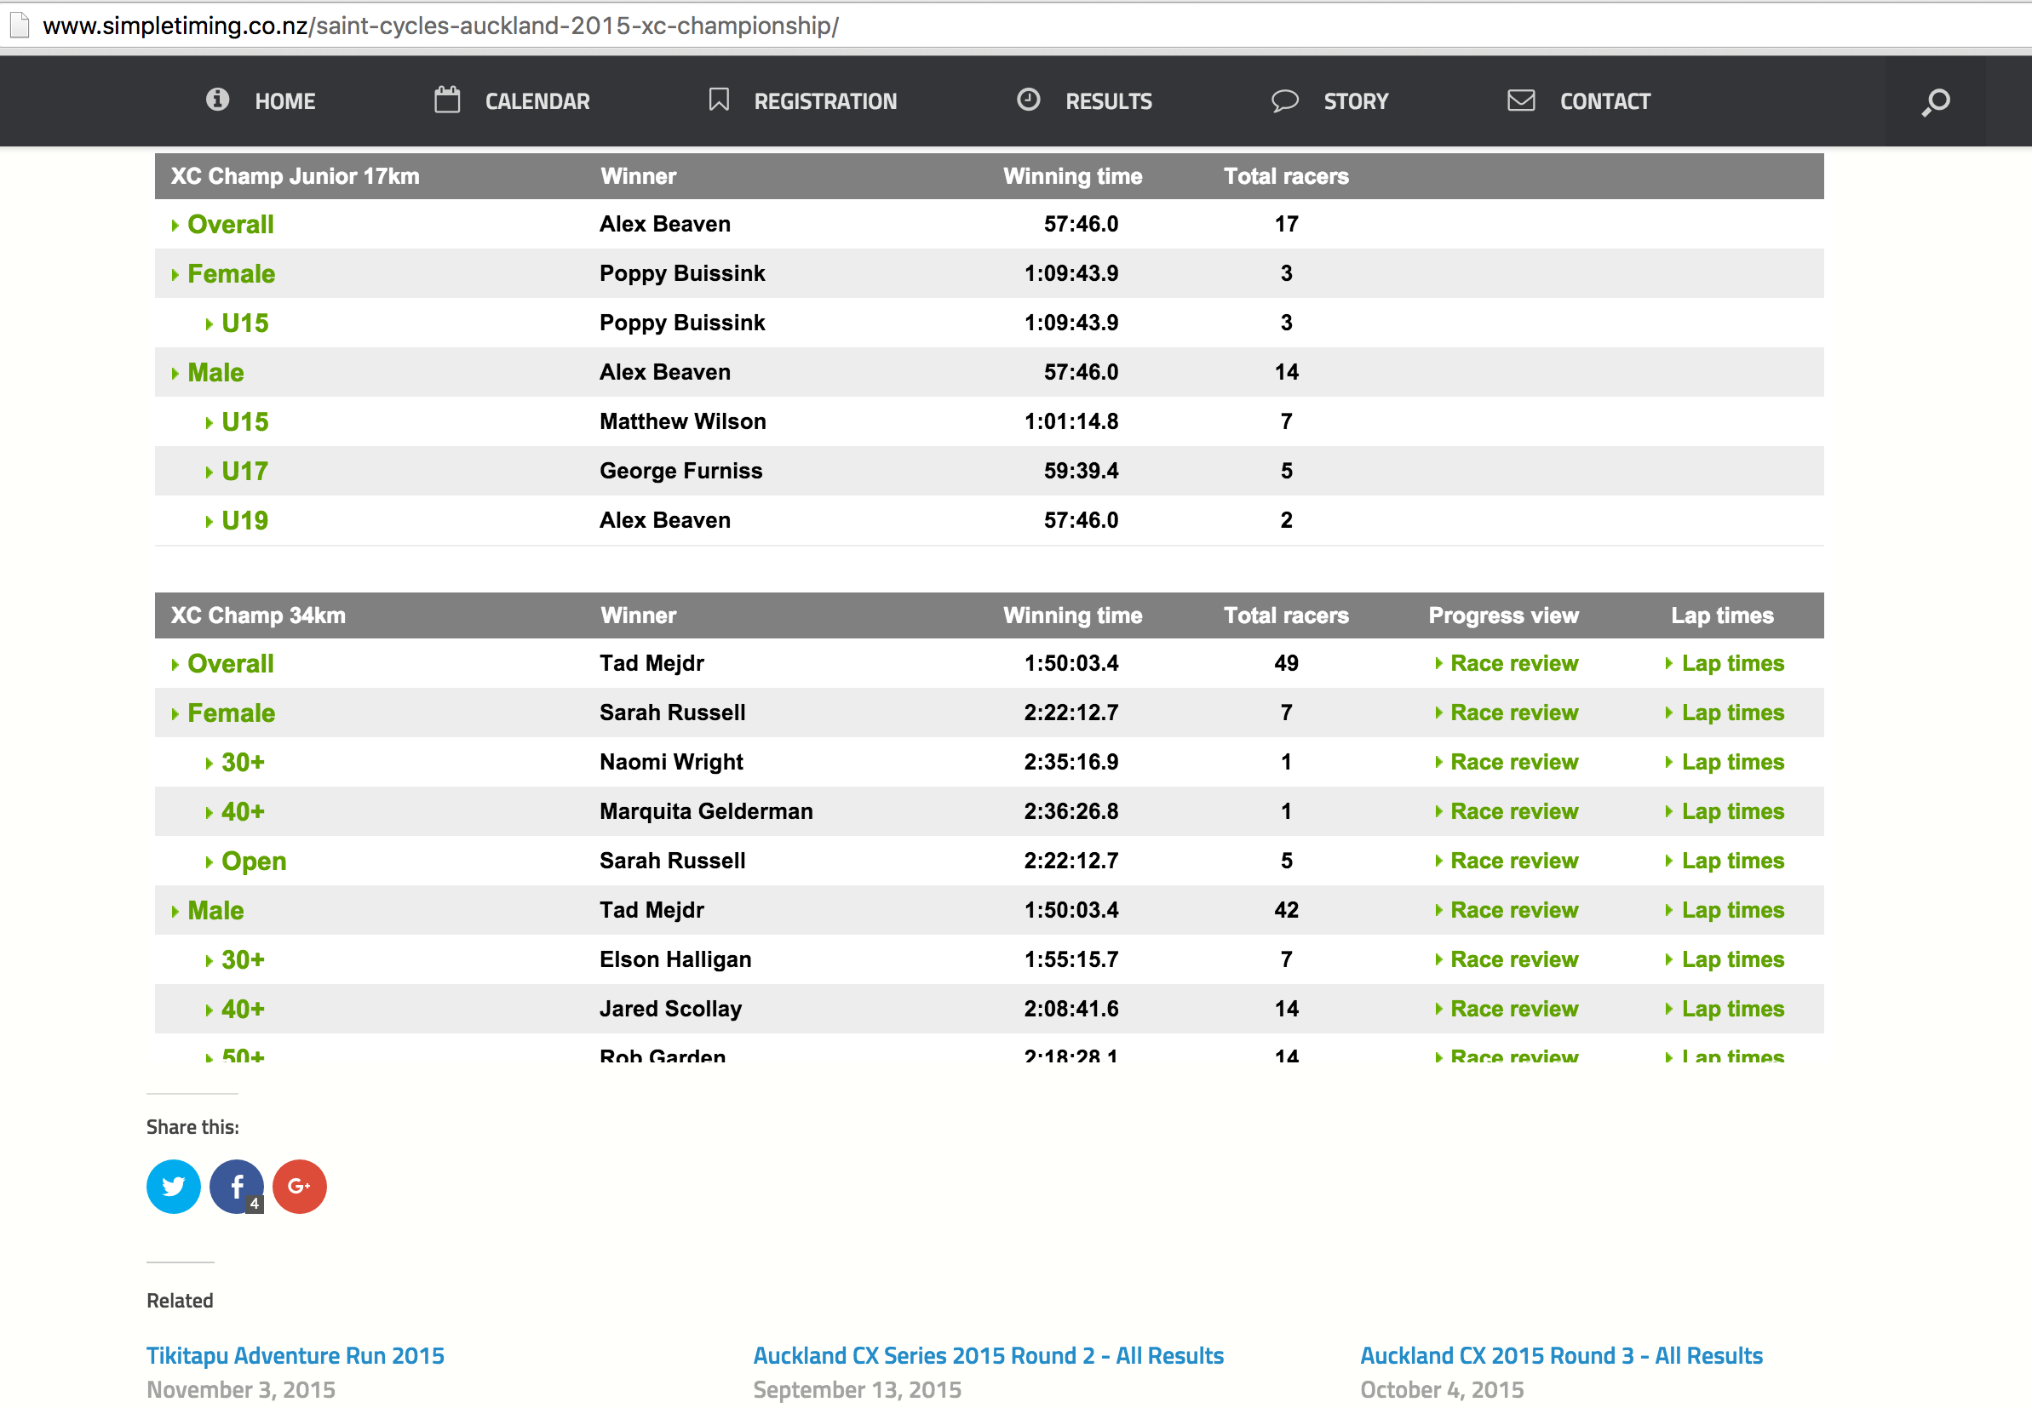Click the Home info circle icon
This screenshot has height=1408, width=2032.
pos(217,100)
